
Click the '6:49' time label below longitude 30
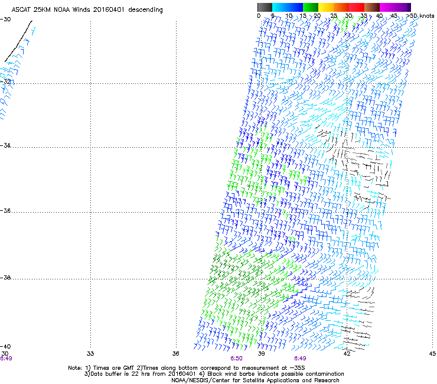click(x=6, y=359)
